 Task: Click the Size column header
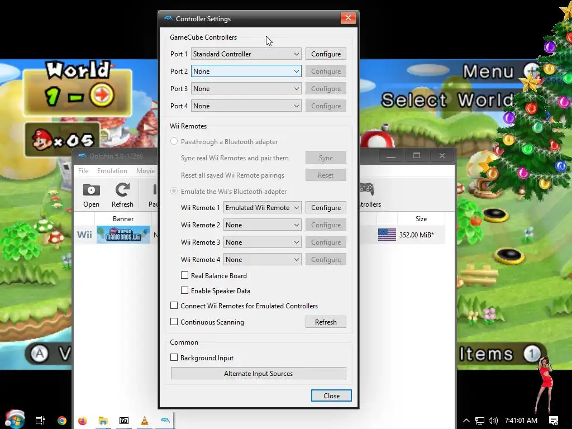(421, 219)
